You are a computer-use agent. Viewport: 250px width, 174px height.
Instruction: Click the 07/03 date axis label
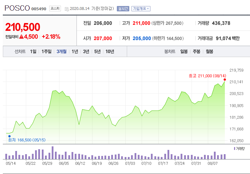pos(130,163)
